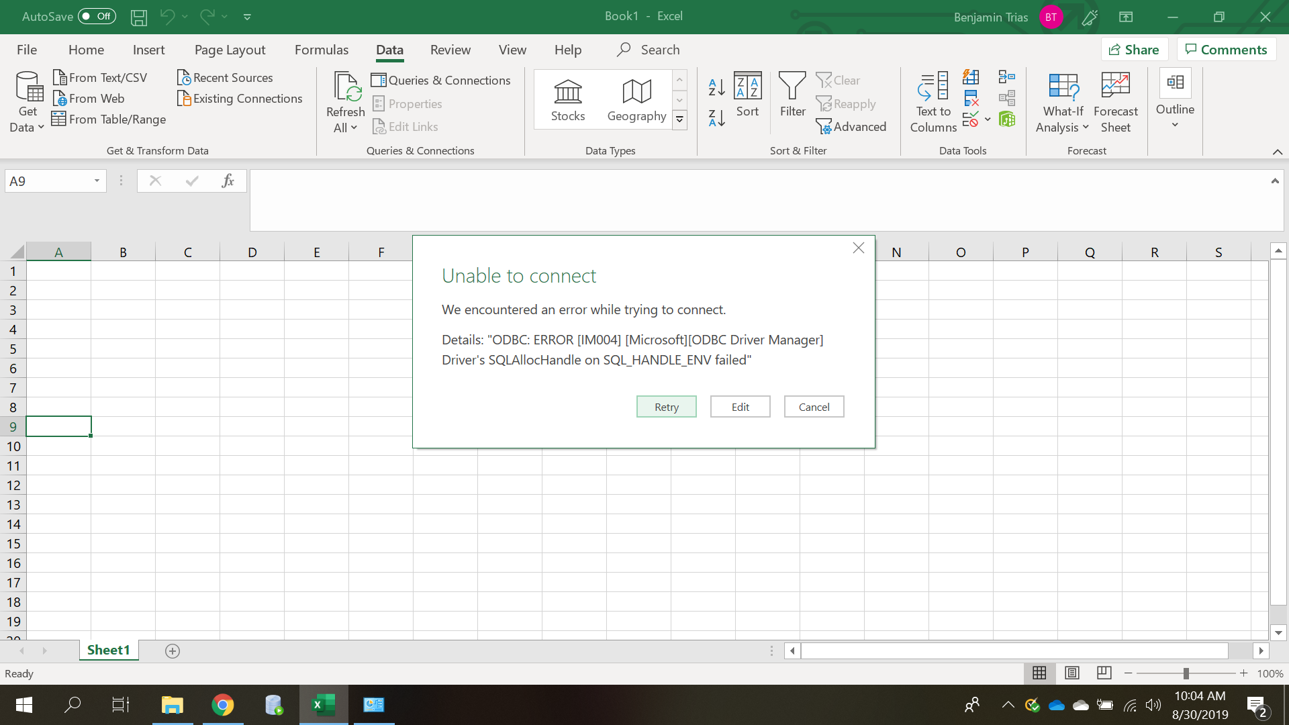
Task: Open the Sort dialog
Action: point(747,95)
